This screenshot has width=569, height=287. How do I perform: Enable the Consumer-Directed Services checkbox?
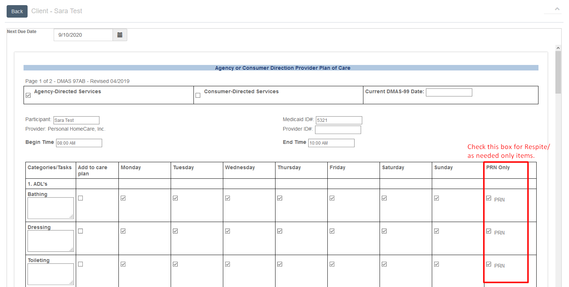pos(198,95)
